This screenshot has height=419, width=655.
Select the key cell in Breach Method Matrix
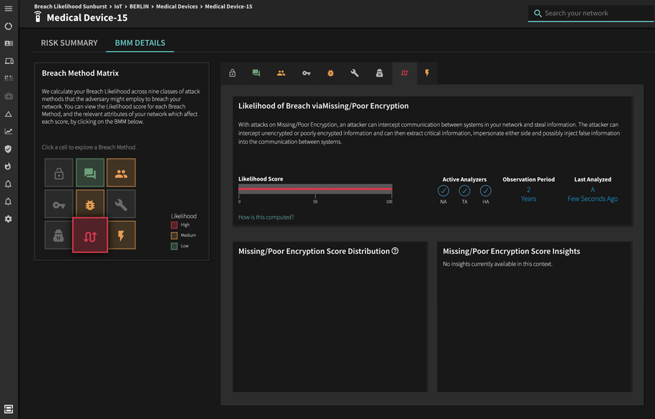[59, 204]
